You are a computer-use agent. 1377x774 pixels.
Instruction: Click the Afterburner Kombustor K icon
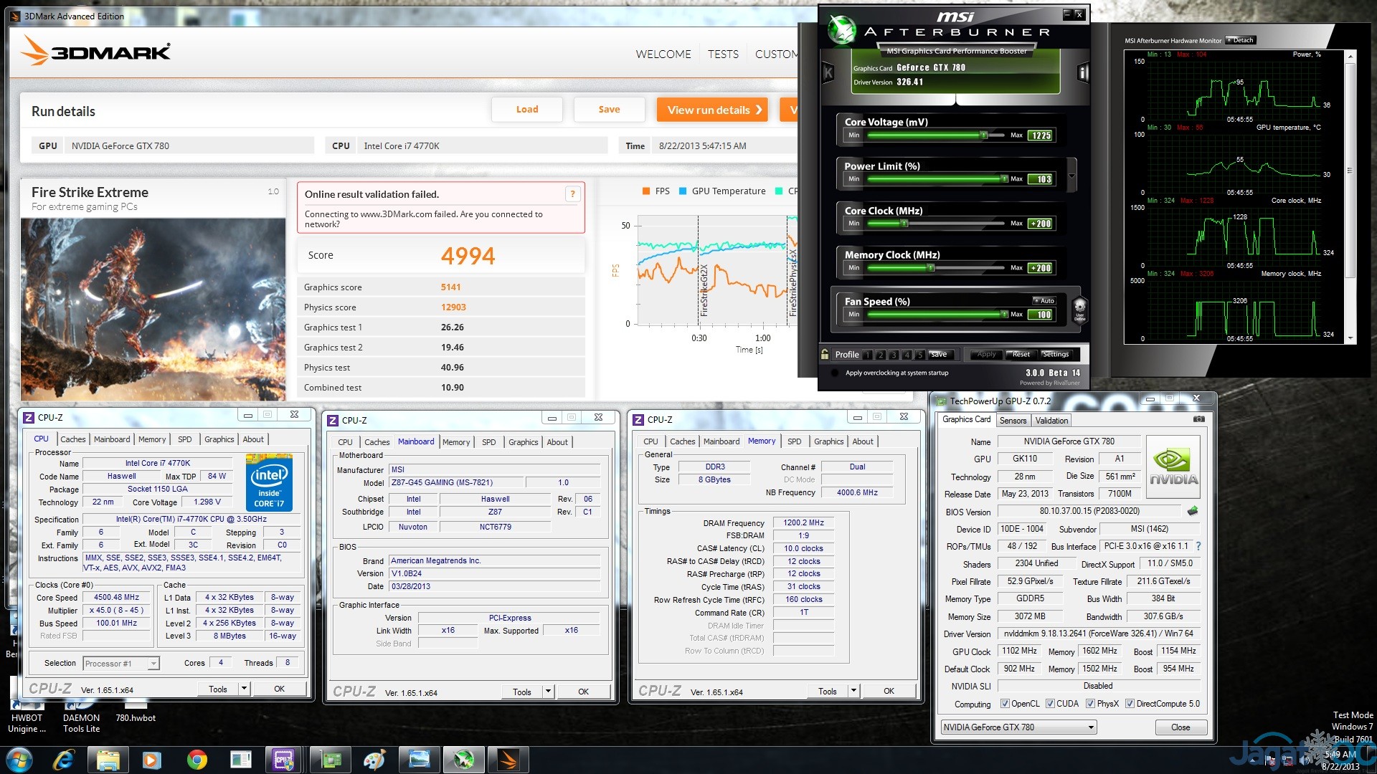pos(828,72)
